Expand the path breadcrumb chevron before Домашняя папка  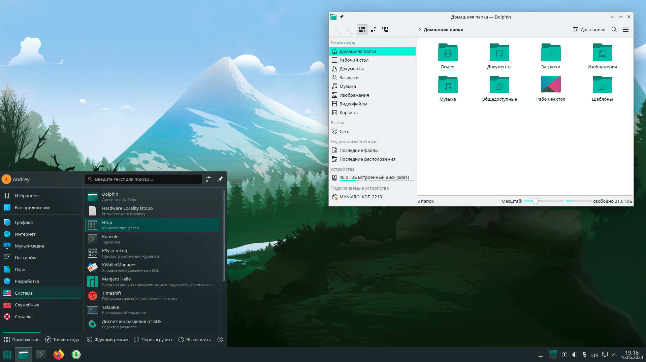coord(420,30)
